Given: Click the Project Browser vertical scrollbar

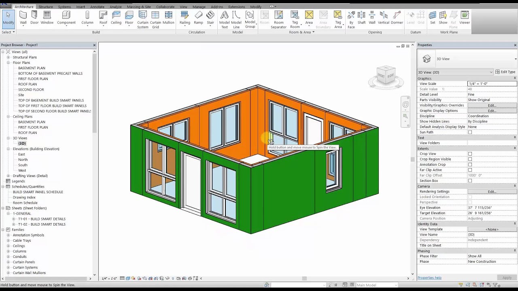Looking at the screenshot, I should point(95,93).
